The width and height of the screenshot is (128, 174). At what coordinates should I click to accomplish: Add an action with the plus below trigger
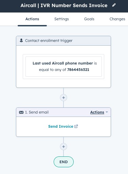[63, 98]
